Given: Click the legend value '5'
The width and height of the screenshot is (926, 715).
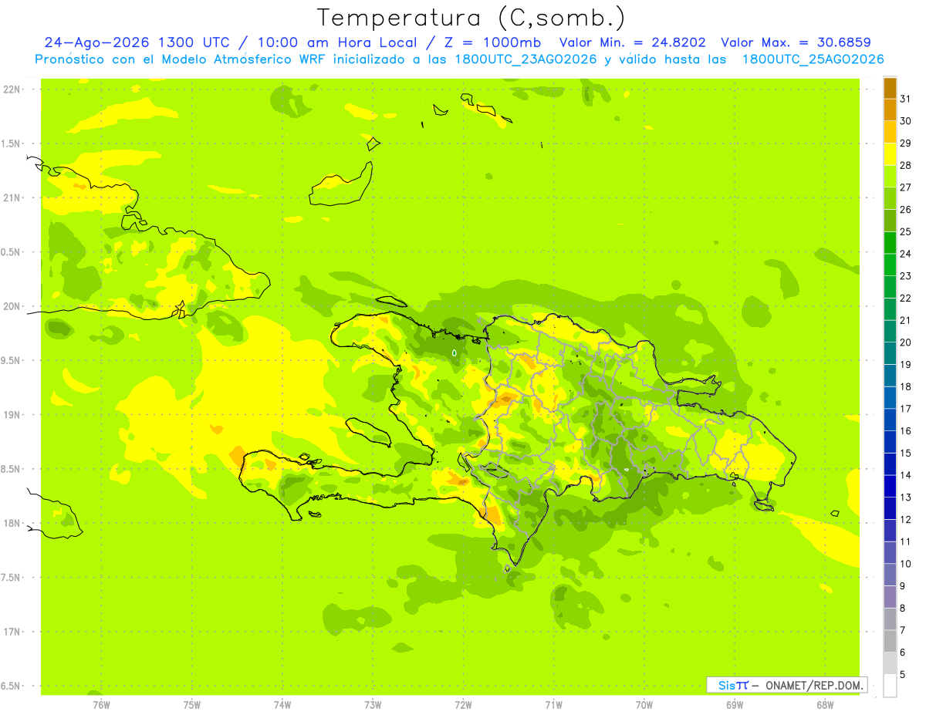Looking at the screenshot, I should coord(904,674).
